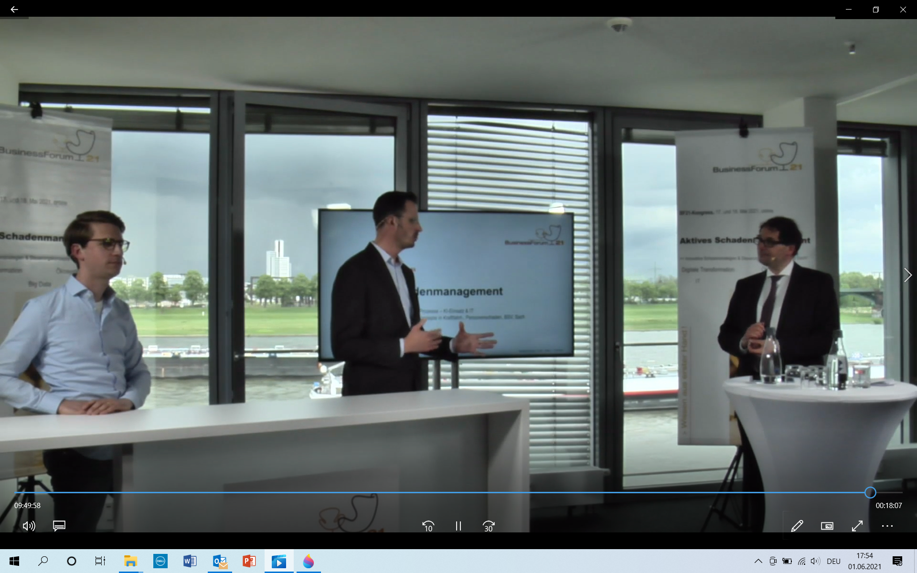Toggle fullscreen mode
The width and height of the screenshot is (917, 573).
(857, 526)
